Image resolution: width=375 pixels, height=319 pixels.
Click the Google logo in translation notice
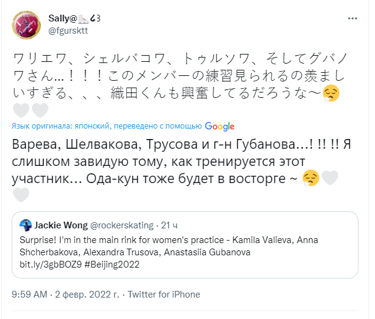coord(220,126)
